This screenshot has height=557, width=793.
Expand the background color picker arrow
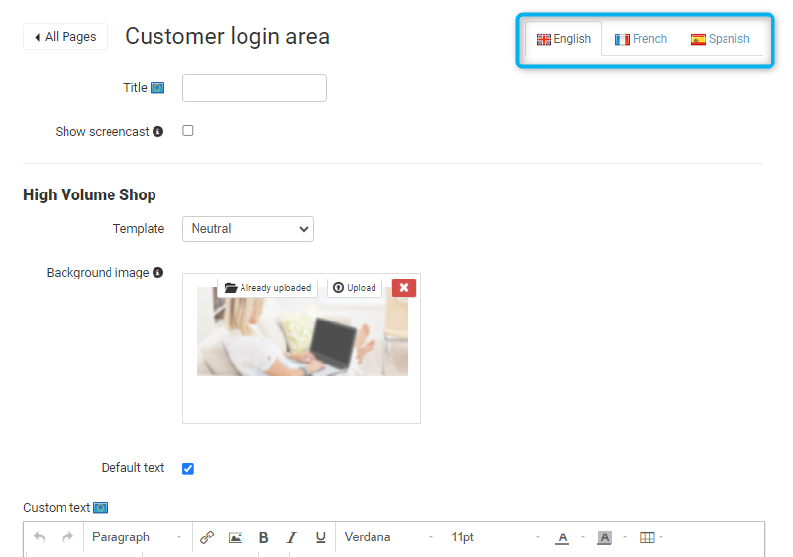[x=625, y=537]
